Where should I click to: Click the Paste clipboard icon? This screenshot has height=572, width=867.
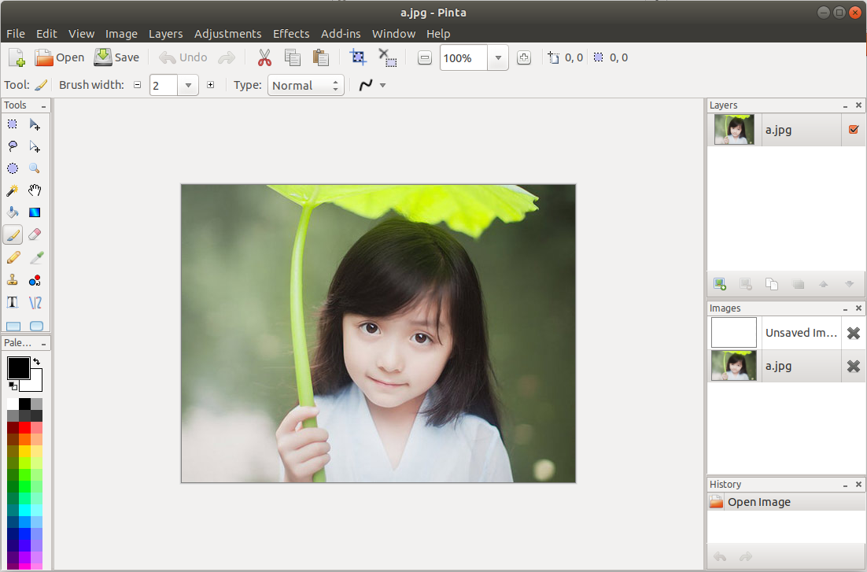[321, 57]
